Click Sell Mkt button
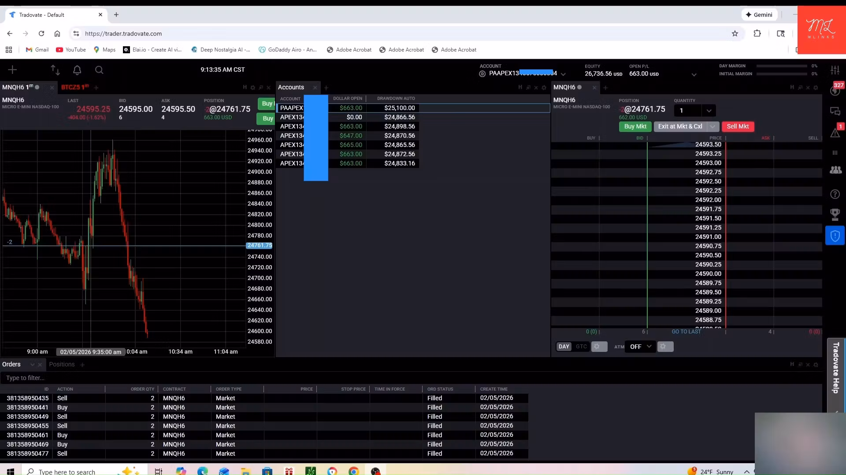 [738, 126]
